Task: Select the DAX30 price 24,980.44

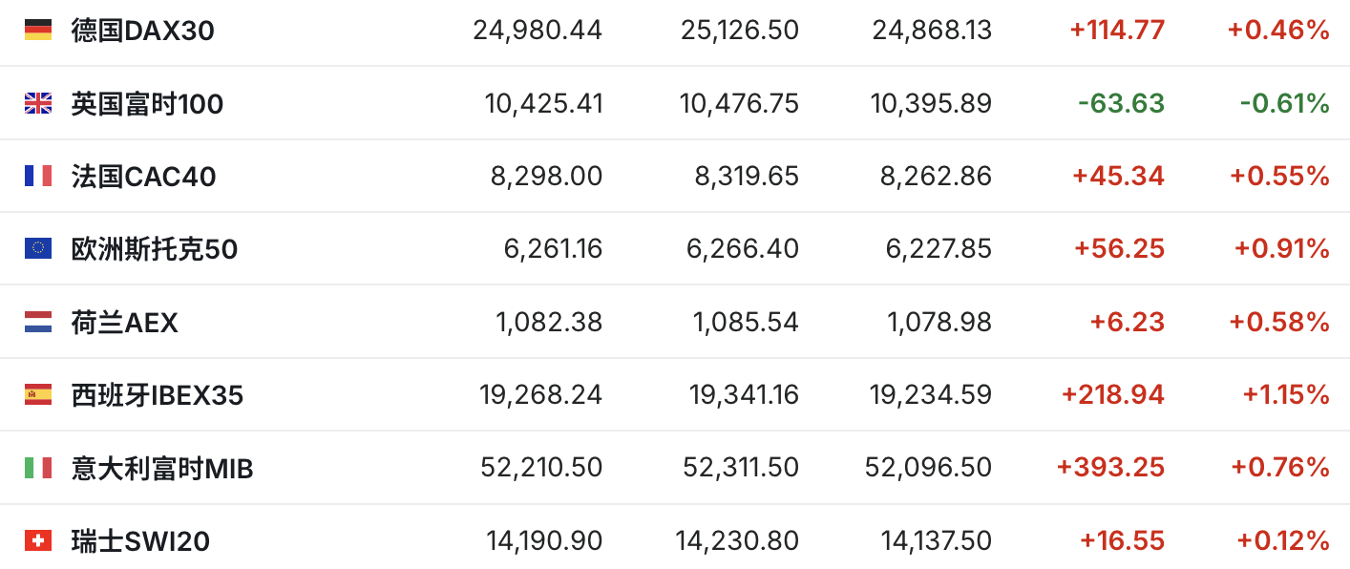Action: pyautogui.click(x=538, y=31)
